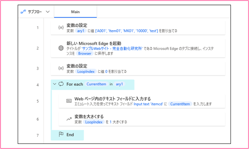Screen dimensions: 249x149
Task: Click the Input text 'itemcd' link
Action: click(x=148, y=104)
